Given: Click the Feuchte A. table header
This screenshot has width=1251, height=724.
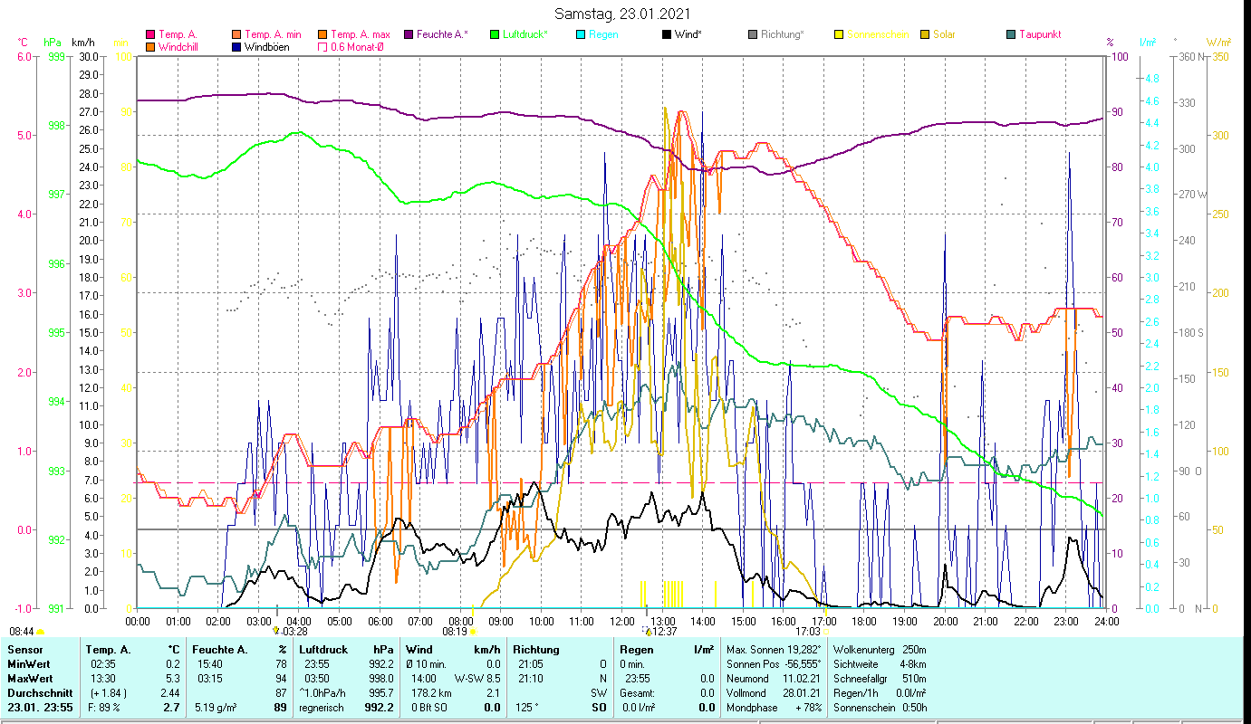Looking at the screenshot, I should point(221,650).
